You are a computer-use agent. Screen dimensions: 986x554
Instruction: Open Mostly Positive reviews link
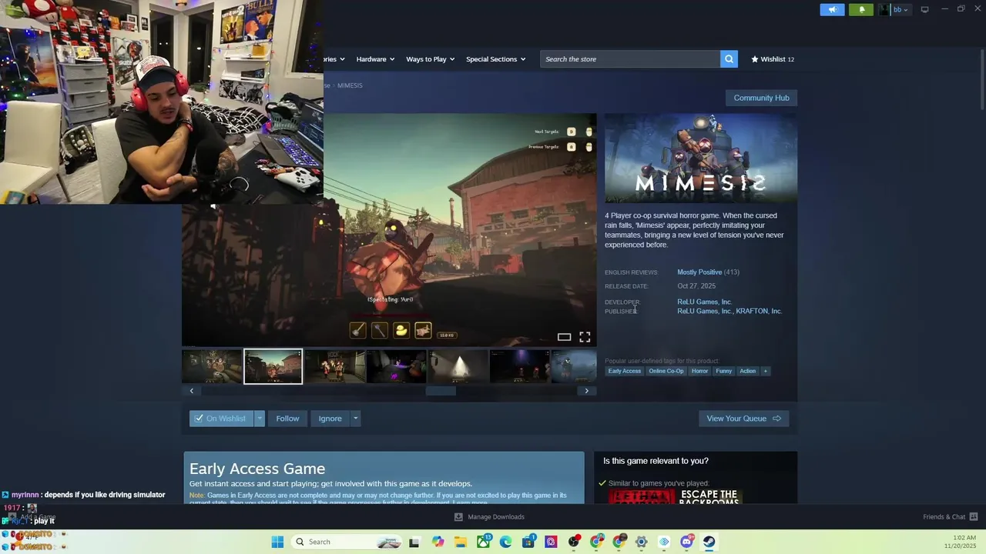[699, 272]
